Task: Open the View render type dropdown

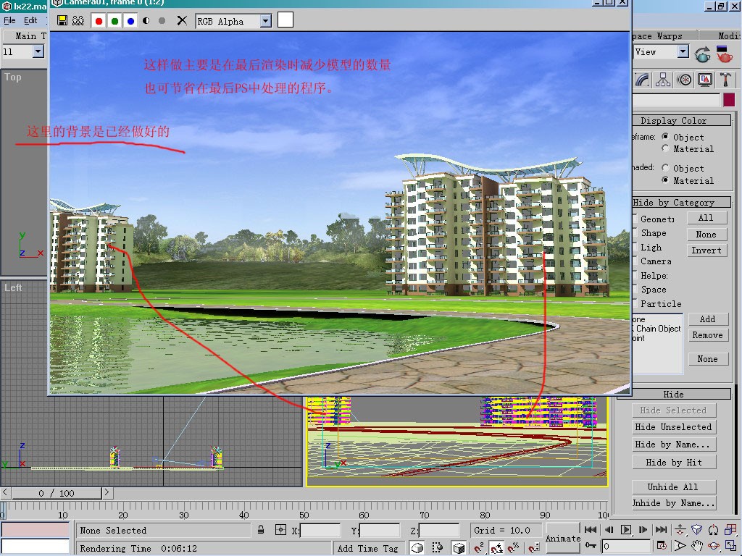Action: [x=683, y=51]
